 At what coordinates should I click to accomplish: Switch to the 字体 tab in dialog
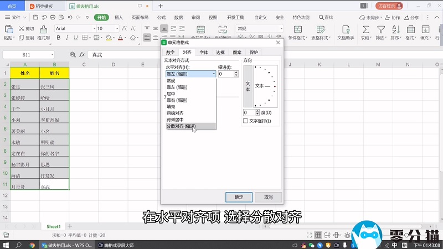coord(204,52)
